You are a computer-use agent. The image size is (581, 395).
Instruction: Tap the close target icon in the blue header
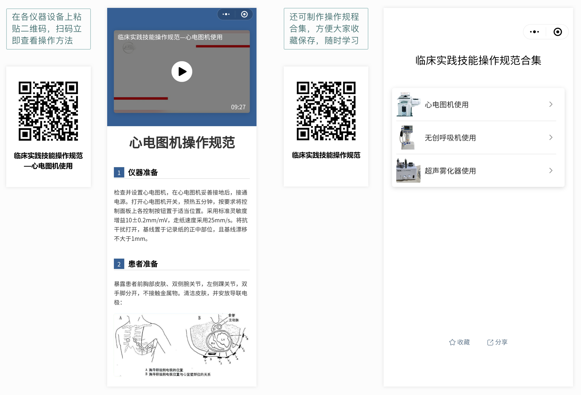[244, 14]
